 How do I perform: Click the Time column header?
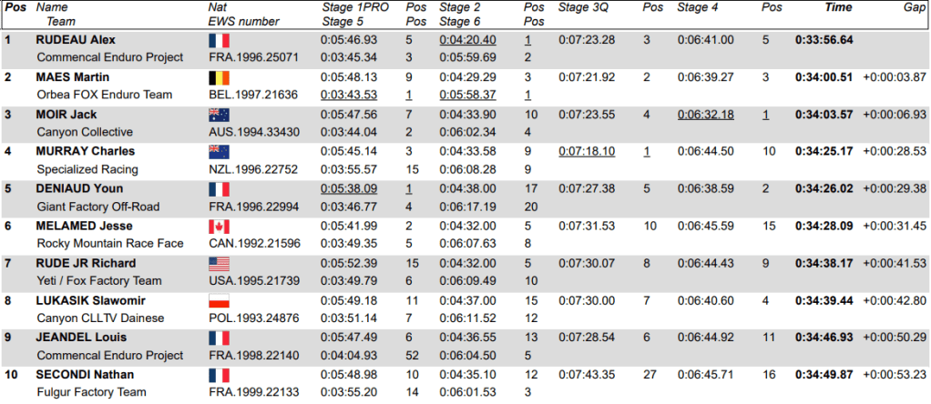click(x=838, y=6)
